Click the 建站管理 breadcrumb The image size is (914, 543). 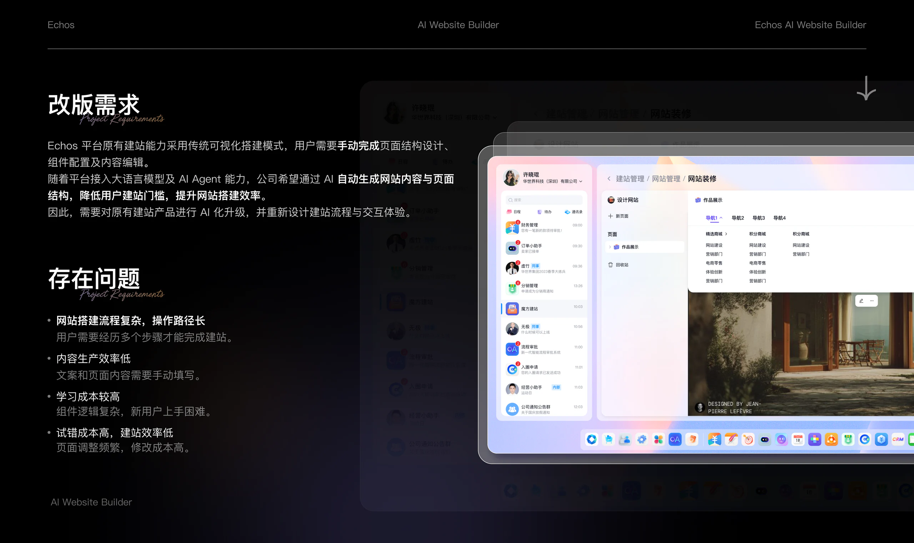point(630,179)
